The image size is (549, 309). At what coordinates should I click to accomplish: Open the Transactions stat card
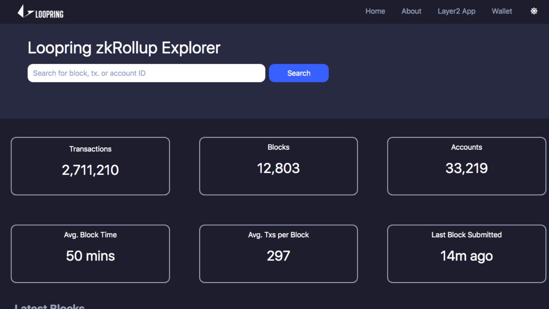coord(90,166)
